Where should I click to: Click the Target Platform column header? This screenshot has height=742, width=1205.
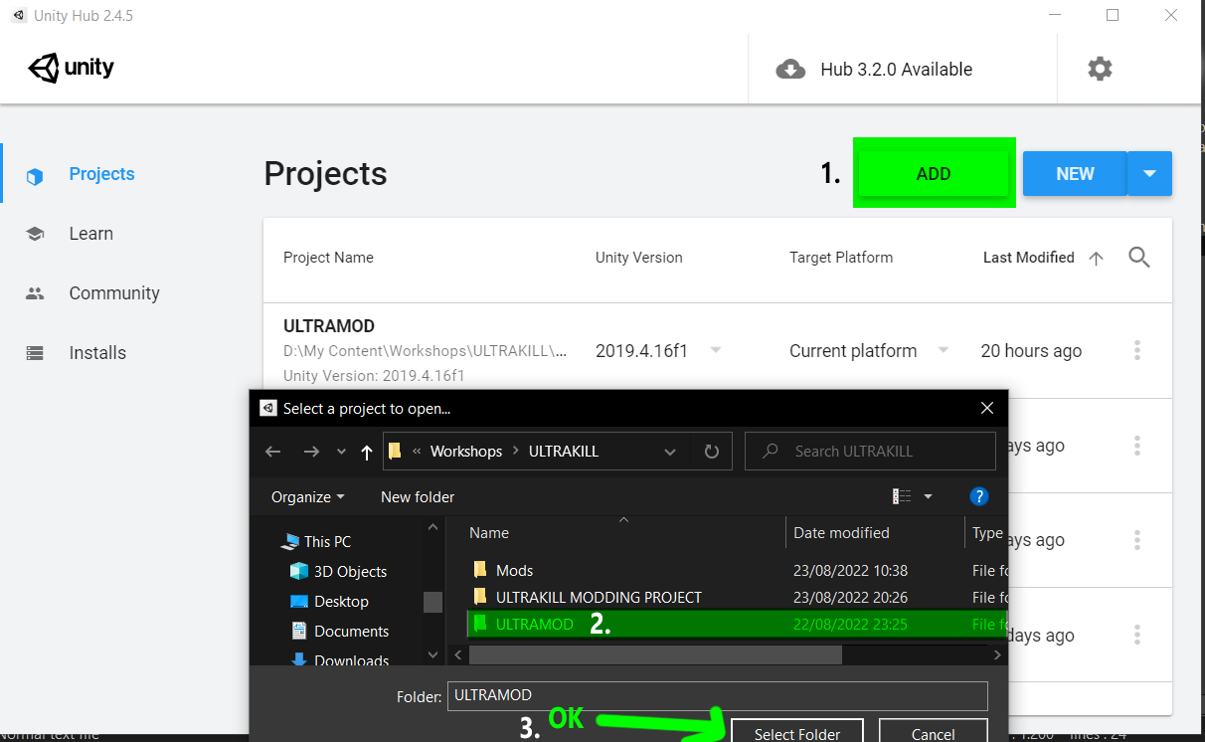click(x=841, y=258)
